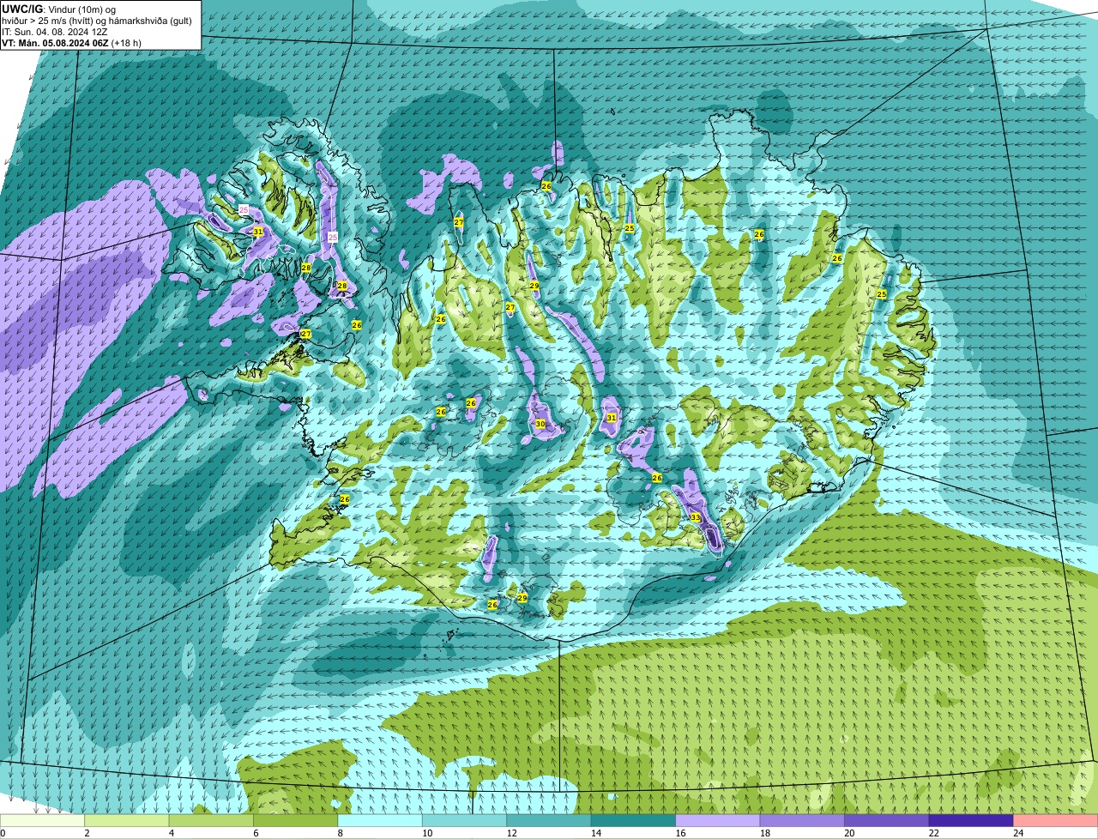Screen dimensions: 1098x839
Task: Click the colour scale tick label 8
Action: click(x=339, y=832)
